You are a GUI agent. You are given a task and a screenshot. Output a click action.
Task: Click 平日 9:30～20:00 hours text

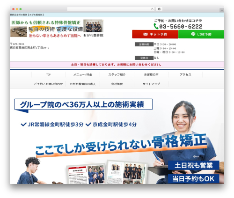165,44
